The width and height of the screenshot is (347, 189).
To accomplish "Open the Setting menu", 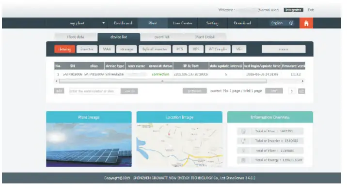I will pos(212,23).
